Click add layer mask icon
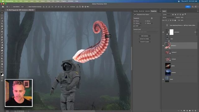This screenshot has height=112, width=199. coord(184,111)
